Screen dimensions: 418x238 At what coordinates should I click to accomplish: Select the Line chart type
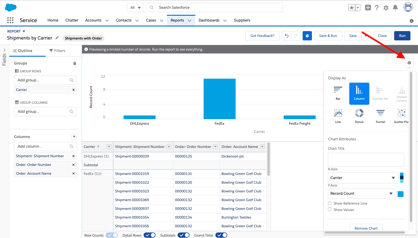point(338,116)
